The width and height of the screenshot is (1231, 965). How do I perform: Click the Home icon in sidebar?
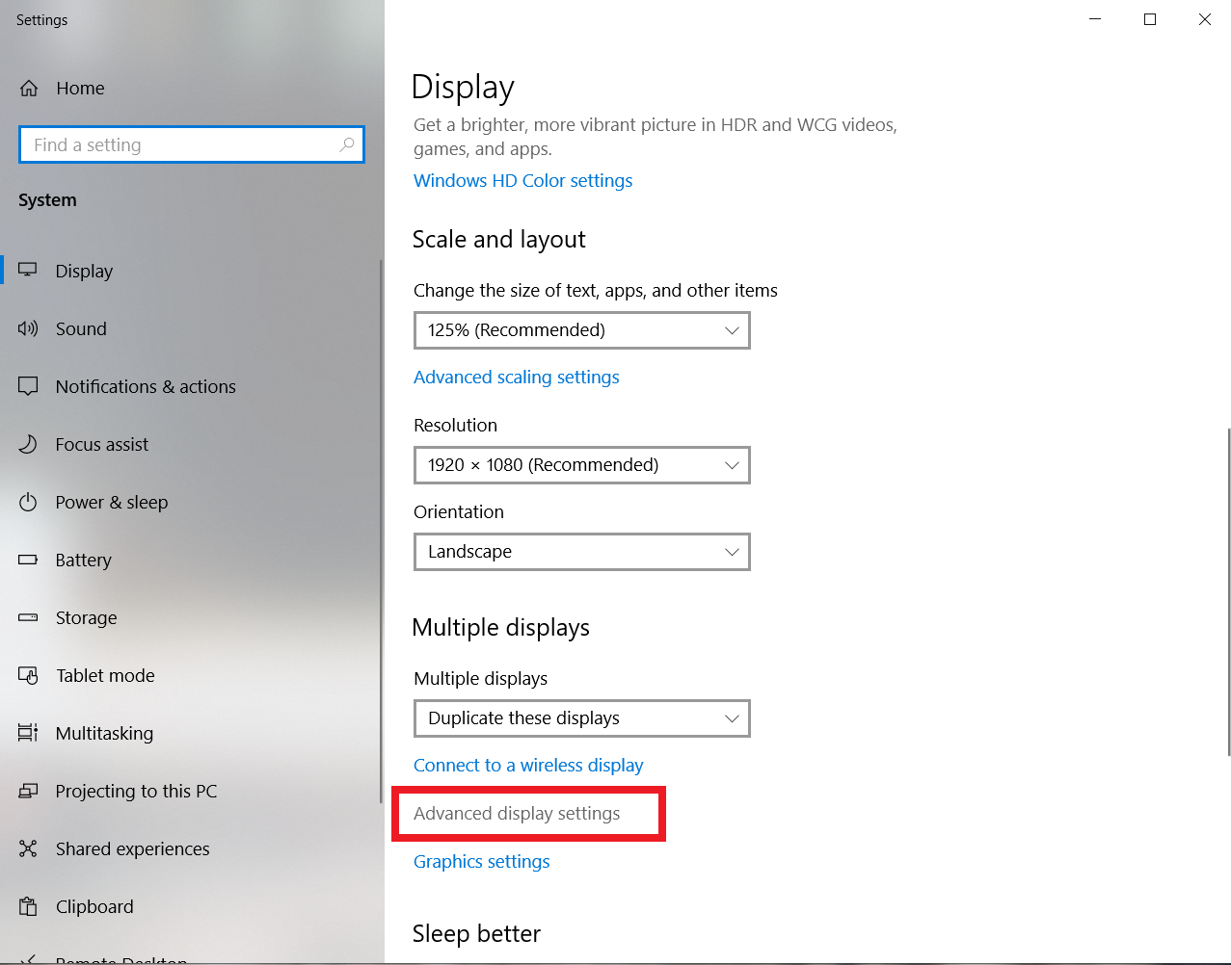click(29, 89)
